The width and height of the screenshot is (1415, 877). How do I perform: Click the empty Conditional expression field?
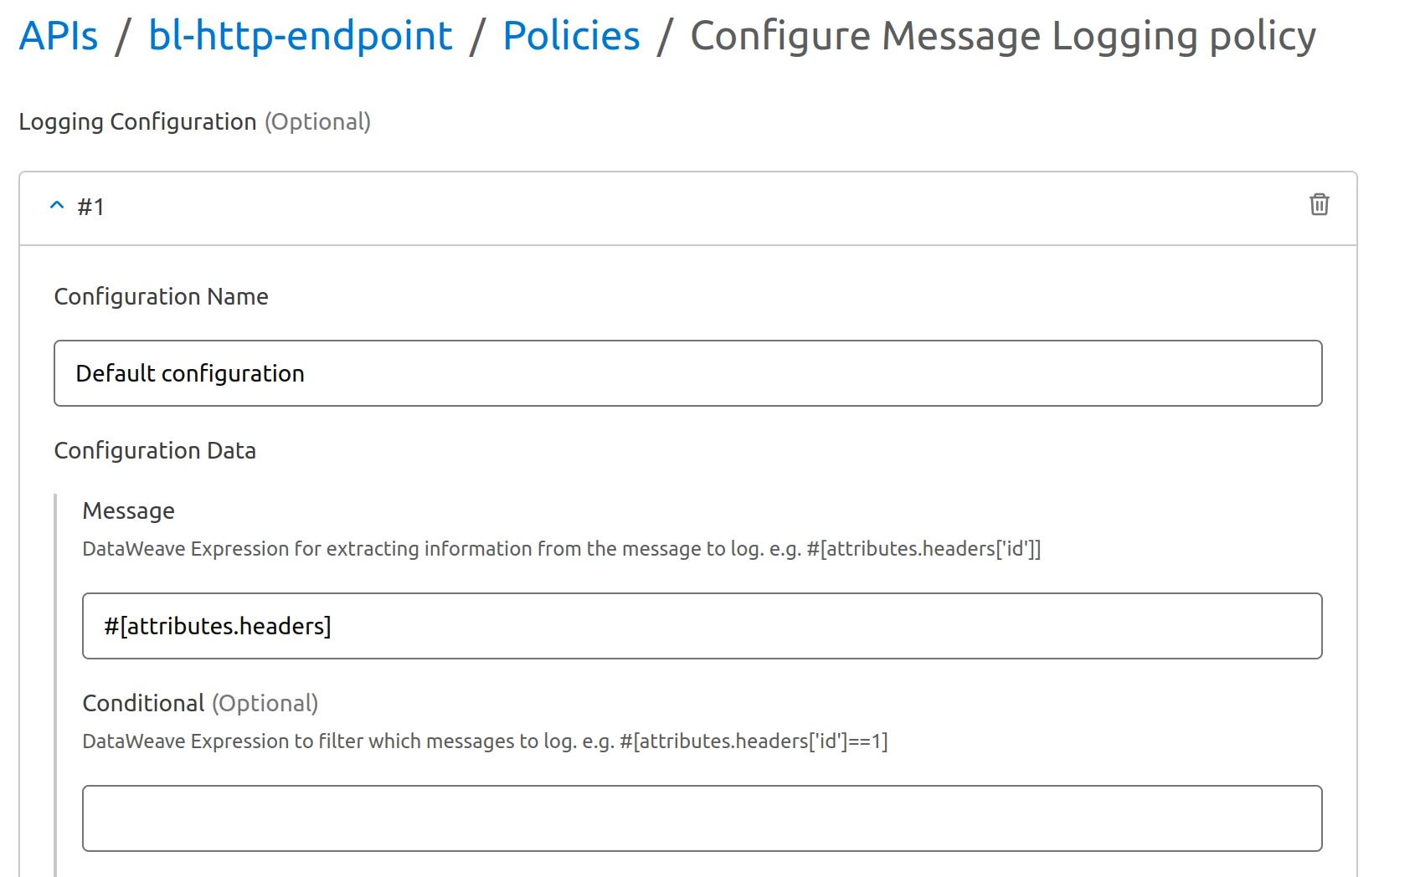point(702,818)
